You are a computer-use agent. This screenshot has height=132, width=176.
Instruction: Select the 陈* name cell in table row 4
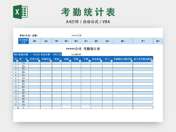pyautogui.click(x=23, y=72)
